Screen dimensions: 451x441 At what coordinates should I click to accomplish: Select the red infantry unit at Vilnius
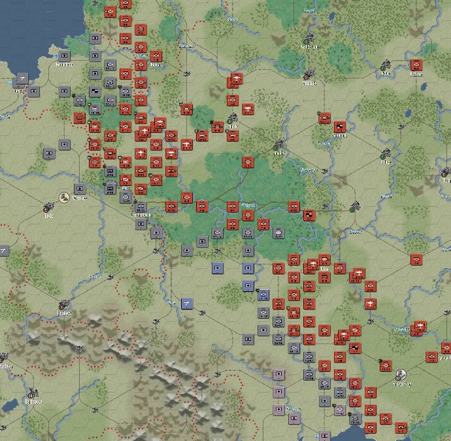[156, 56]
